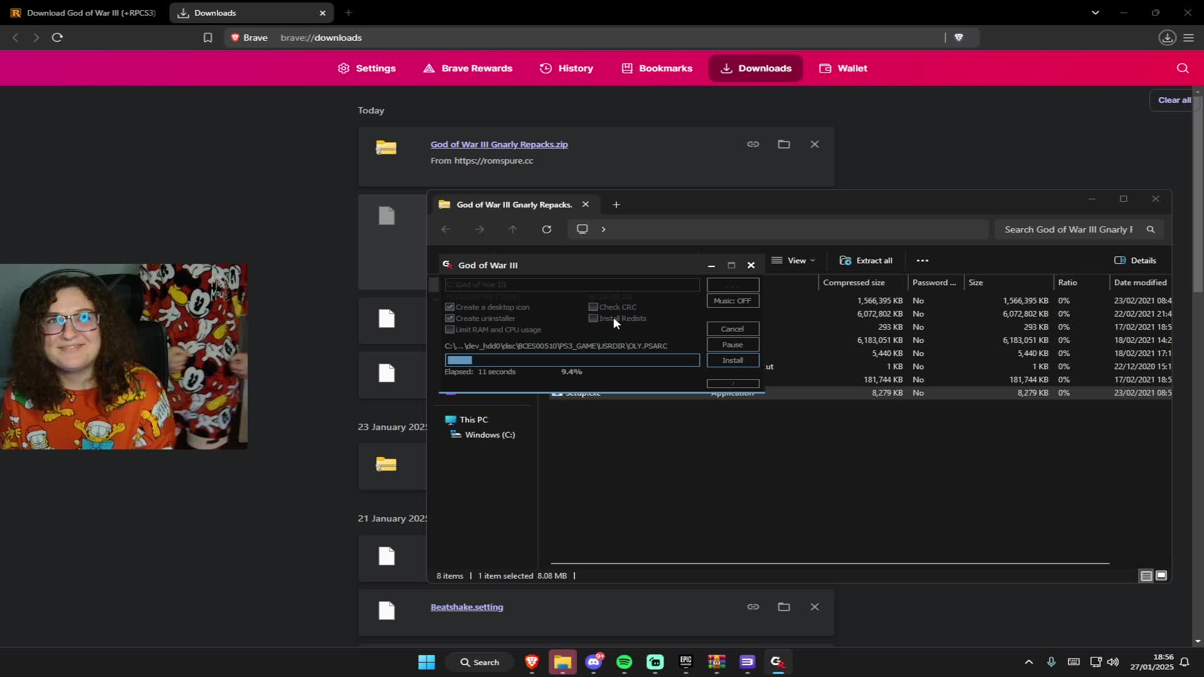Expand the Explorer address path chevron

603,229
